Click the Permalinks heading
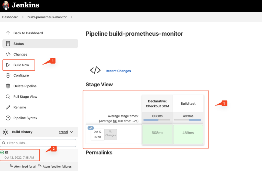This screenshot has width=262, height=173. coord(99,152)
